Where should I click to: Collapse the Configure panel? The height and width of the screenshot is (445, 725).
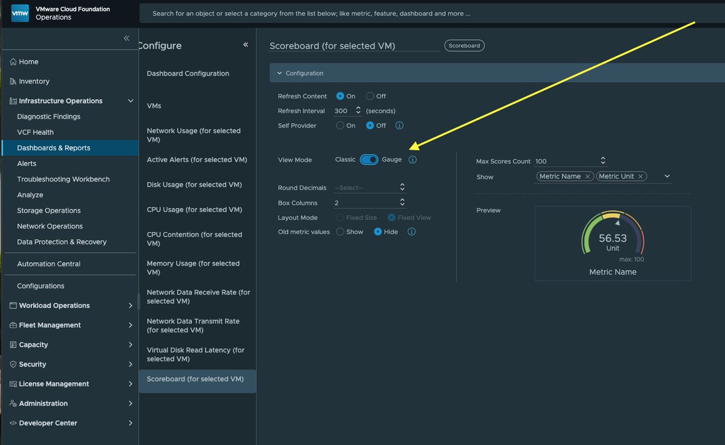click(245, 45)
